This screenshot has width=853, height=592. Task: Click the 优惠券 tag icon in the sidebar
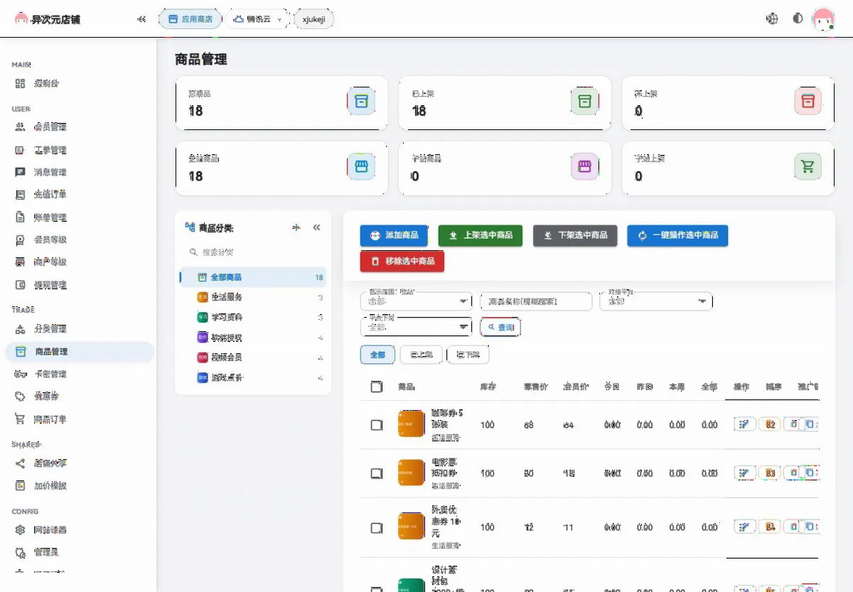[20, 397]
